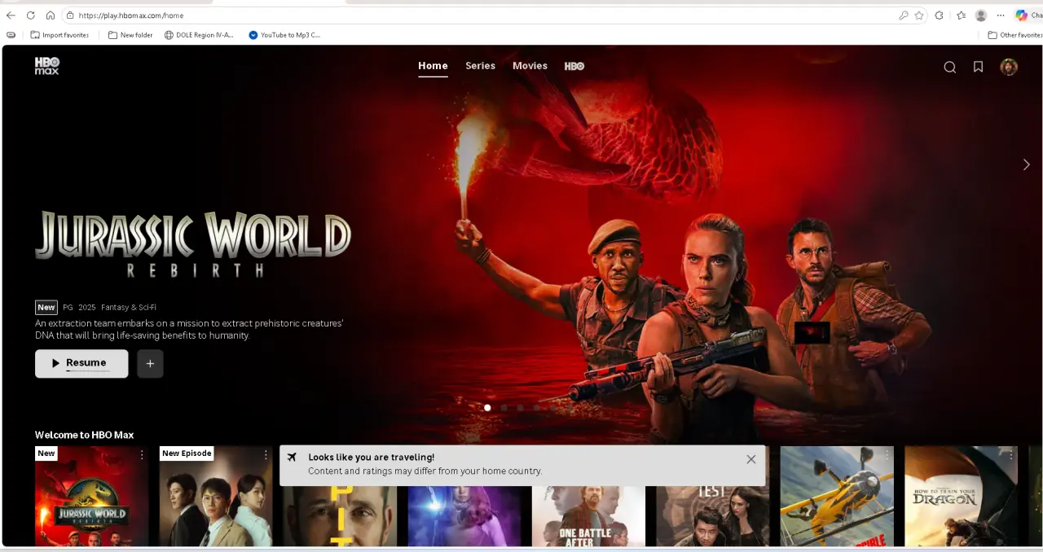
Task: Open browser settings and more menu
Action: coord(1001,15)
